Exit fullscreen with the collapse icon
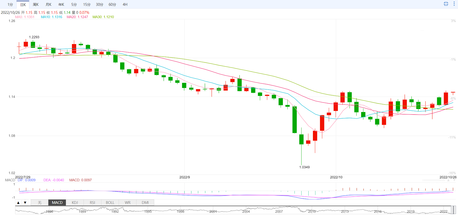The width and height of the screenshot is (458, 218). coord(446,4)
